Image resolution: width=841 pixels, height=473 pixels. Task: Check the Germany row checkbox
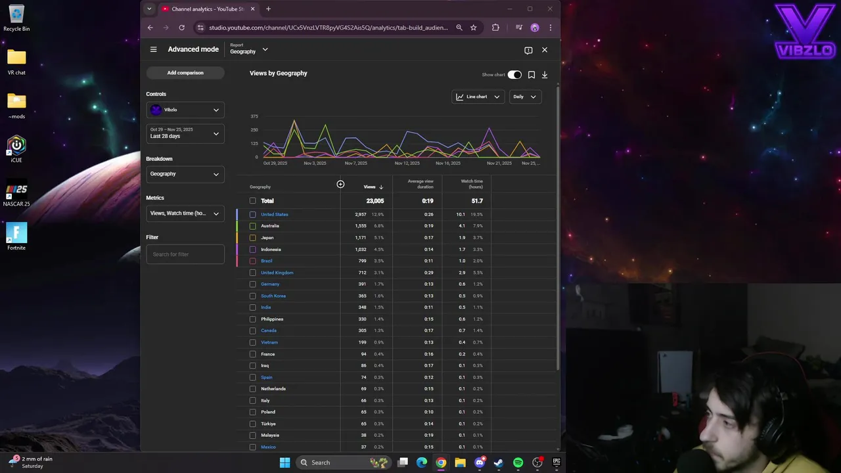point(253,284)
